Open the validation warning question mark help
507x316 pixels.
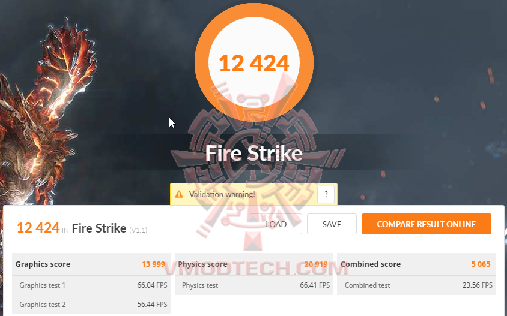coord(326,194)
